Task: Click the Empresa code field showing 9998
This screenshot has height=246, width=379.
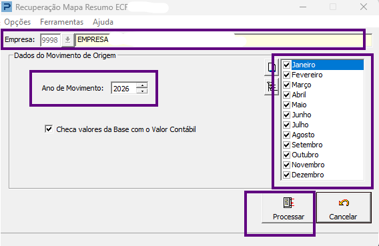Action: point(50,40)
